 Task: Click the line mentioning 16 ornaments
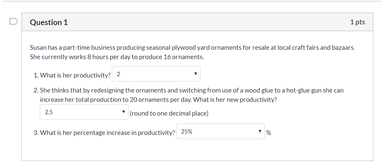[x=117, y=57]
